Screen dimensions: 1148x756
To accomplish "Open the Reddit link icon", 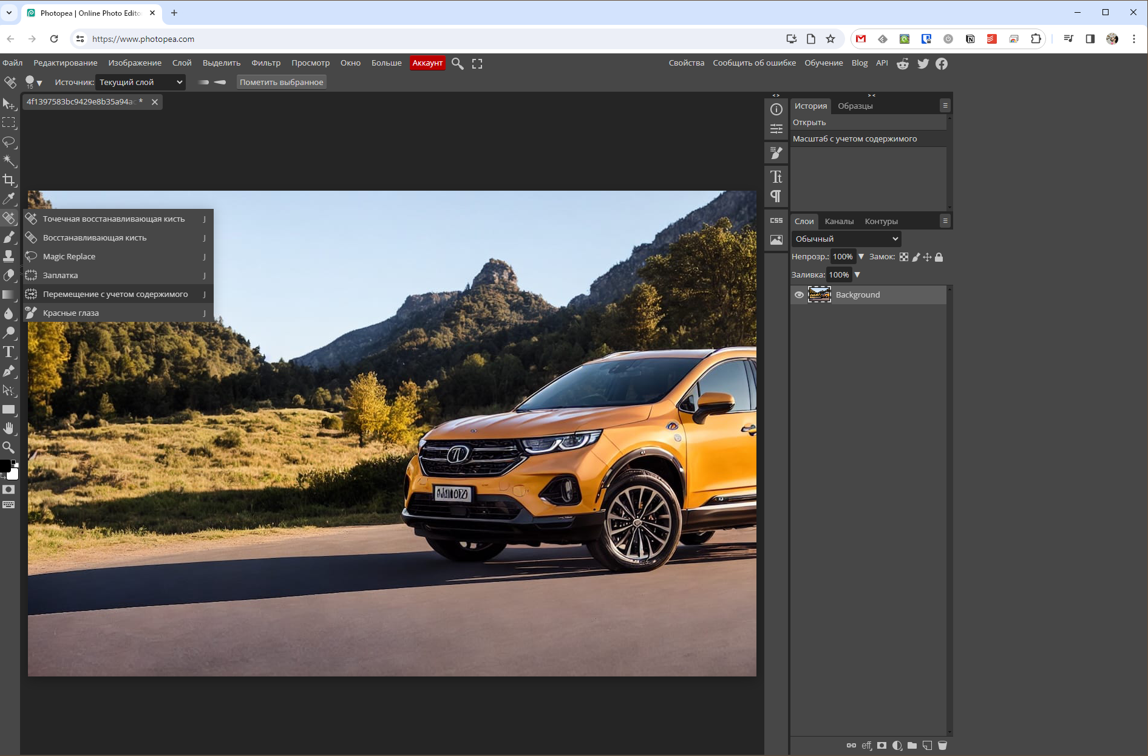I will (903, 64).
